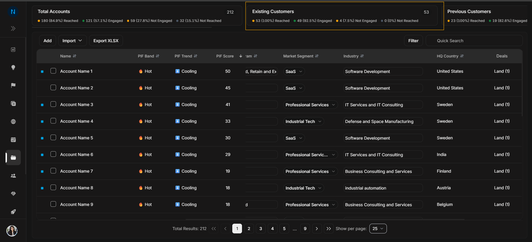Select the Existing Customers summary card
Screen dimensions: 532x242
(342, 16)
